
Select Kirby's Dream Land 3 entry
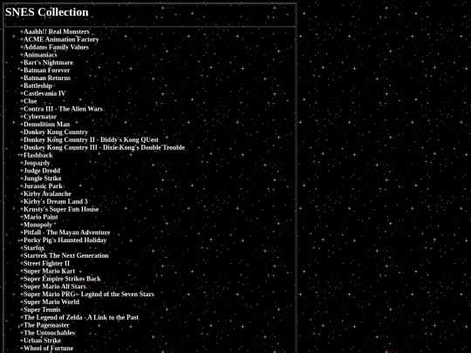pos(56,201)
